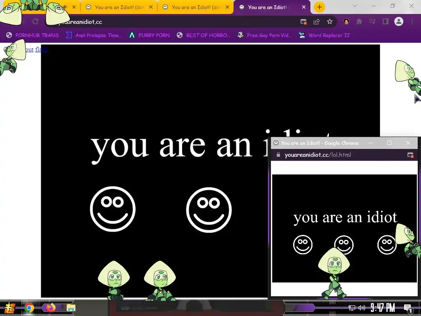Open the Chrome profile avatar
The image size is (421, 316).
(x=399, y=21)
